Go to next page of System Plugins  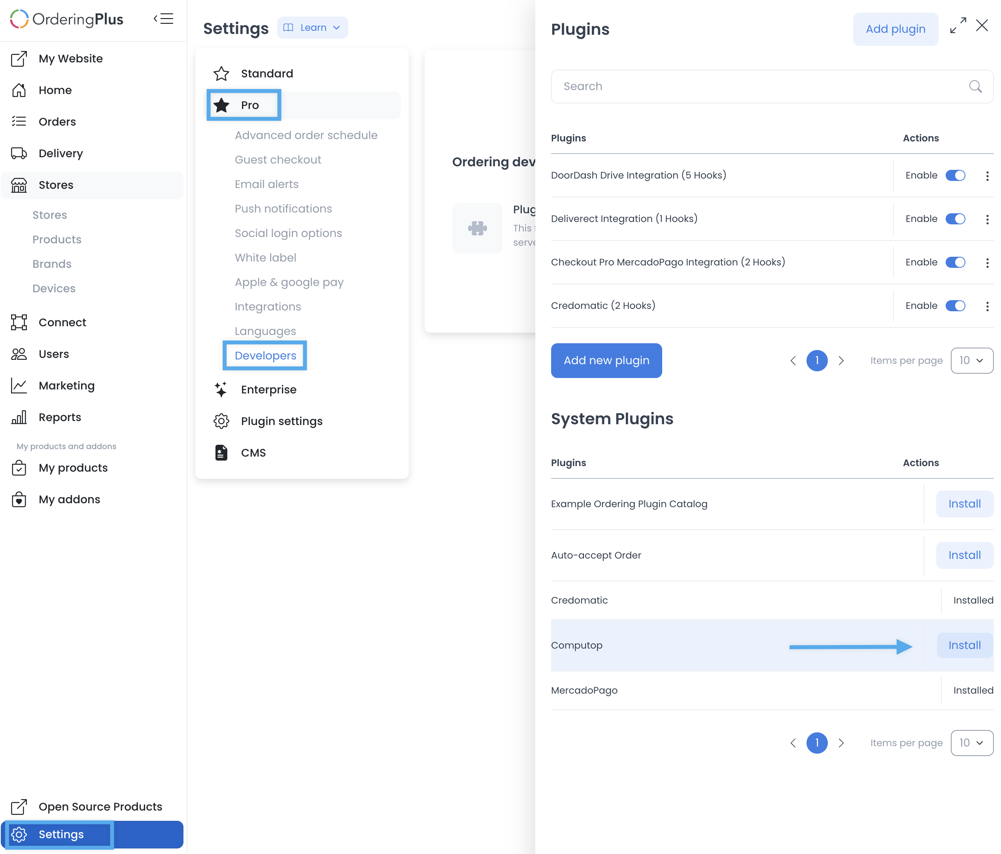pyautogui.click(x=841, y=743)
